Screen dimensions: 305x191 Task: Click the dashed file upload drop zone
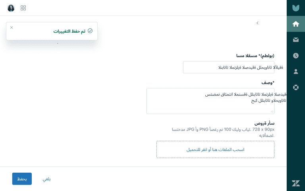[215, 150]
